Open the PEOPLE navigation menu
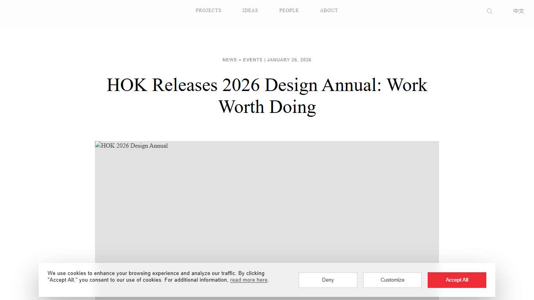534x300 pixels. pyautogui.click(x=289, y=11)
